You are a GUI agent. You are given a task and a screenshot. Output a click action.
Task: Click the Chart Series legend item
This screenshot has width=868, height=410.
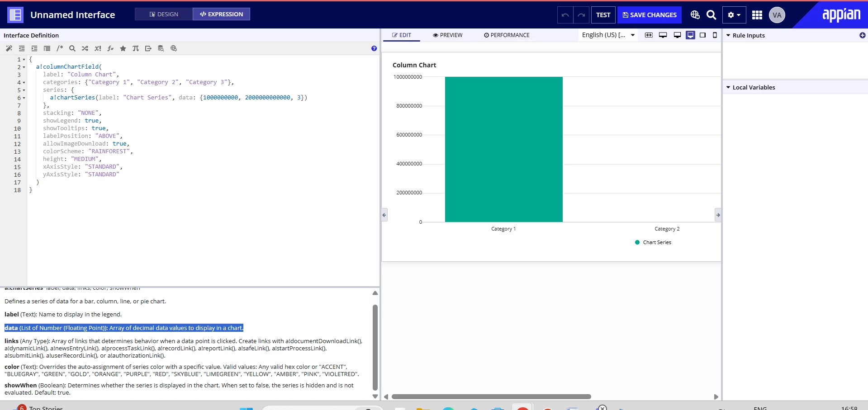(653, 242)
